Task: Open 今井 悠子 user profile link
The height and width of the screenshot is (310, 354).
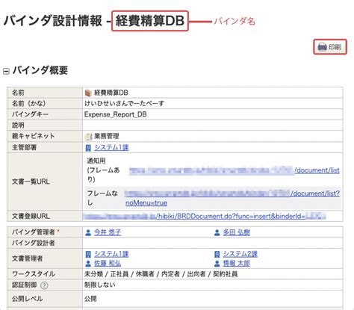Action: pyautogui.click(x=108, y=232)
